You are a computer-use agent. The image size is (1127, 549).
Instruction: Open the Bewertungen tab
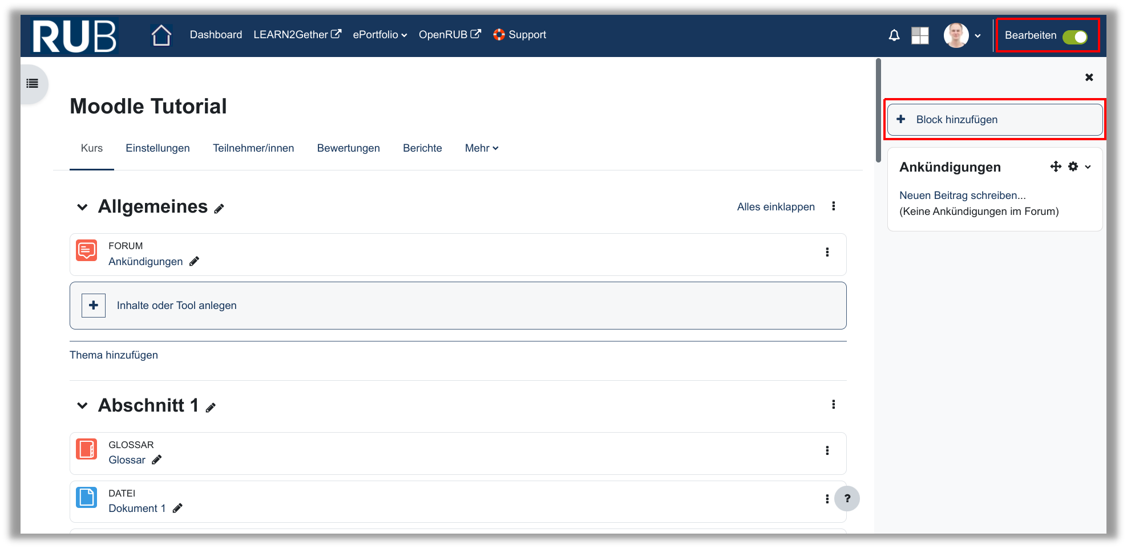348,148
